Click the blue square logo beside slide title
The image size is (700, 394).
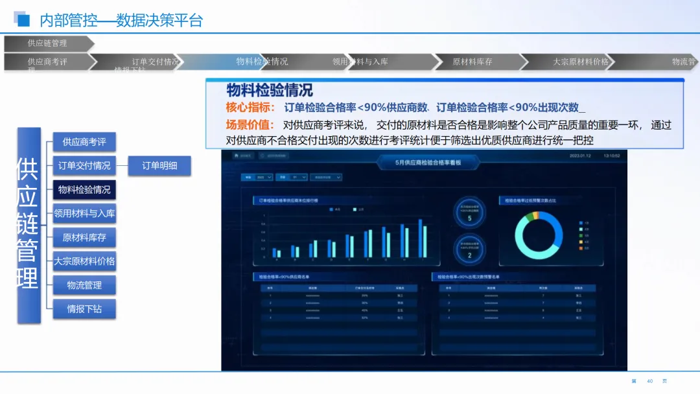click(22, 19)
